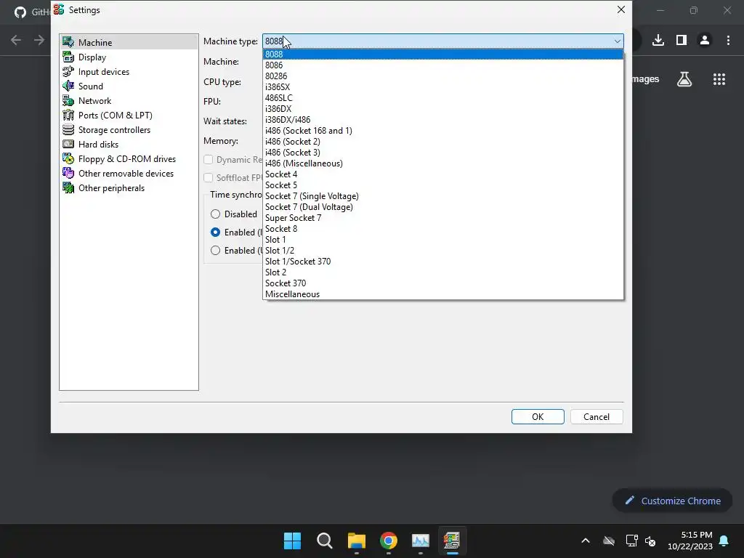Open Windows Start menu

[x=292, y=541]
